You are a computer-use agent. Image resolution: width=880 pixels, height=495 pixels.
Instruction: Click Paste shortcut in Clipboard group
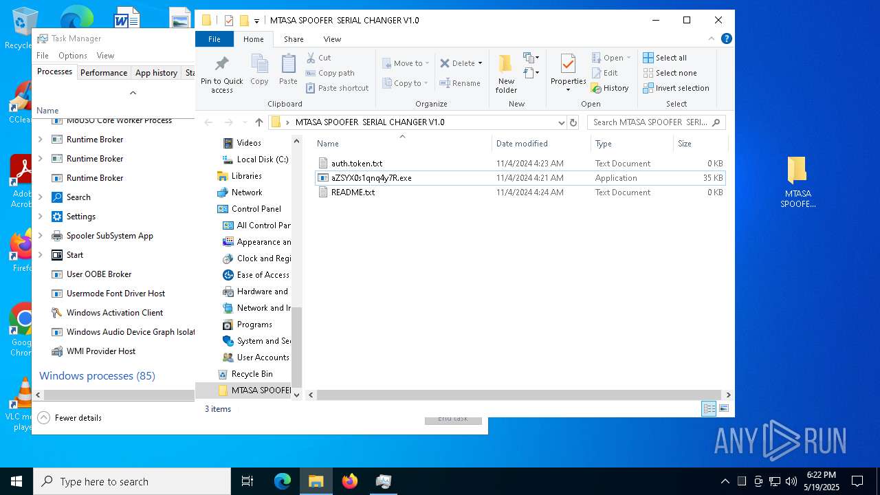(x=337, y=88)
